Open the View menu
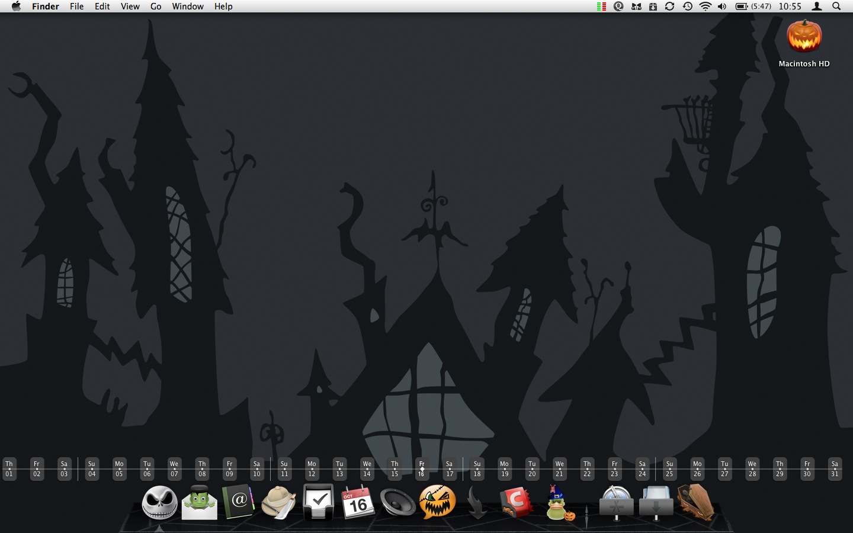853x533 pixels. 130,7
